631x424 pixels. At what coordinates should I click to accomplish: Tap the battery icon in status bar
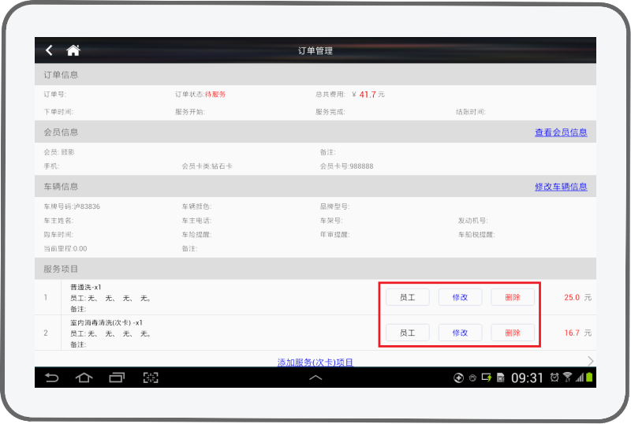(x=589, y=378)
